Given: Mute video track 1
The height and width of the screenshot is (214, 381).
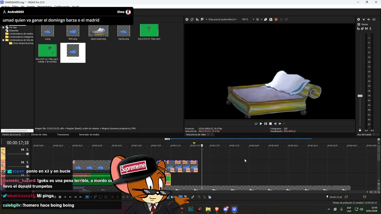Looking at the screenshot, I should [22, 150].
